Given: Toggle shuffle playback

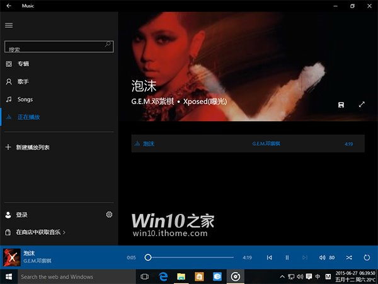Looking at the screenshot, I should click(x=349, y=257).
